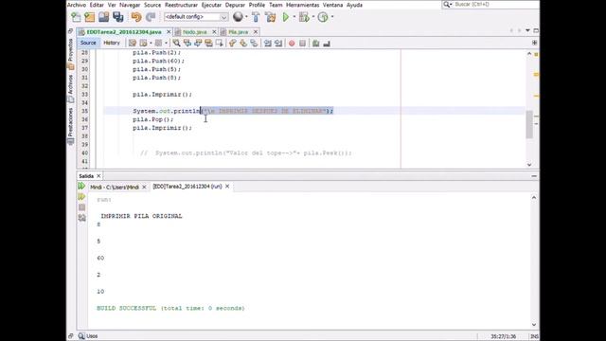Close the Pila.java tab
The width and height of the screenshot is (606, 341).
coord(255,32)
